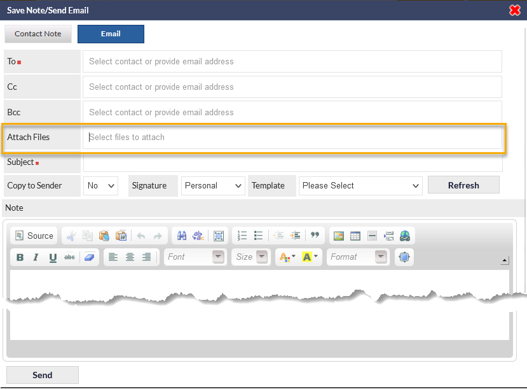
Task: Click the Paste icon
Action: point(104,236)
